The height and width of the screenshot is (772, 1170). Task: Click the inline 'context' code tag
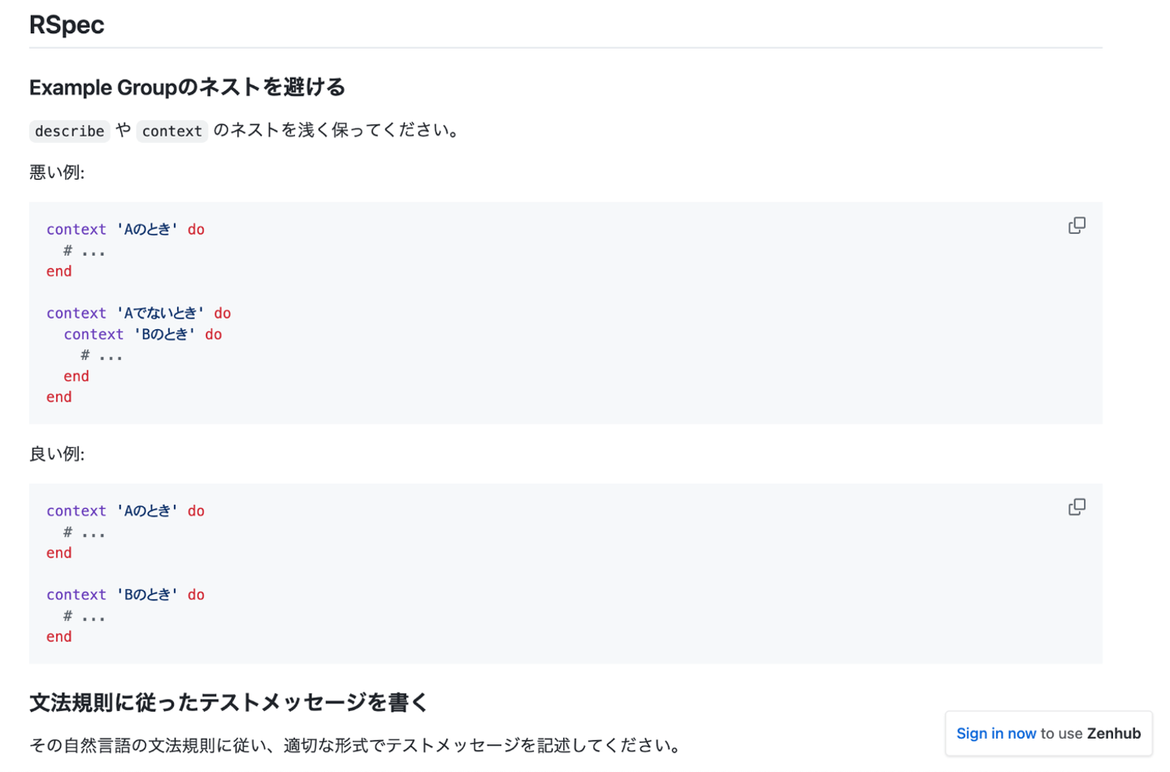[x=171, y=131]
